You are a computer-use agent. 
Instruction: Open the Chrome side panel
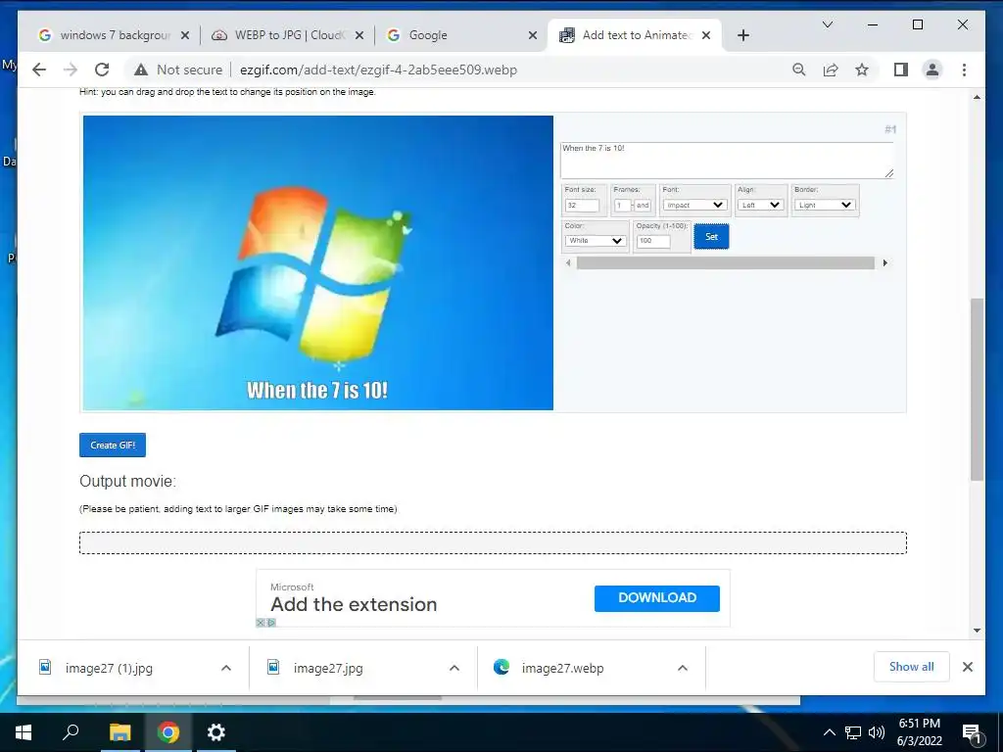tap(901, 70)
